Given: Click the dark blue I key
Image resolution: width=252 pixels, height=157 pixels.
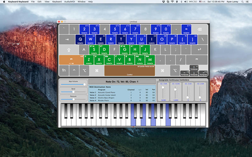Looking at the screenshot, I should tap(152, 39).
